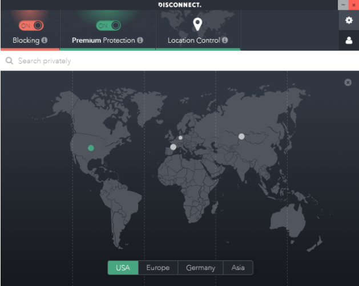The height and width of the screenshot is (286, 359).
Task: Click the search magnifier icon
Action: click(x=9, y=60)
